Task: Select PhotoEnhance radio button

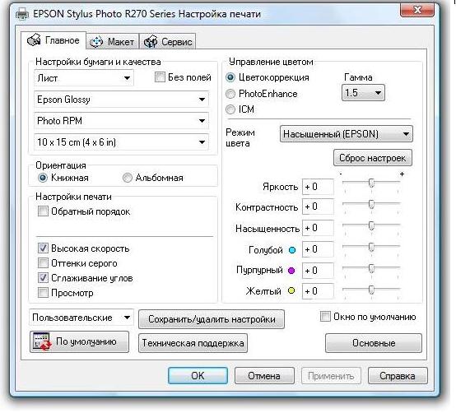Action: pos(230,94)
